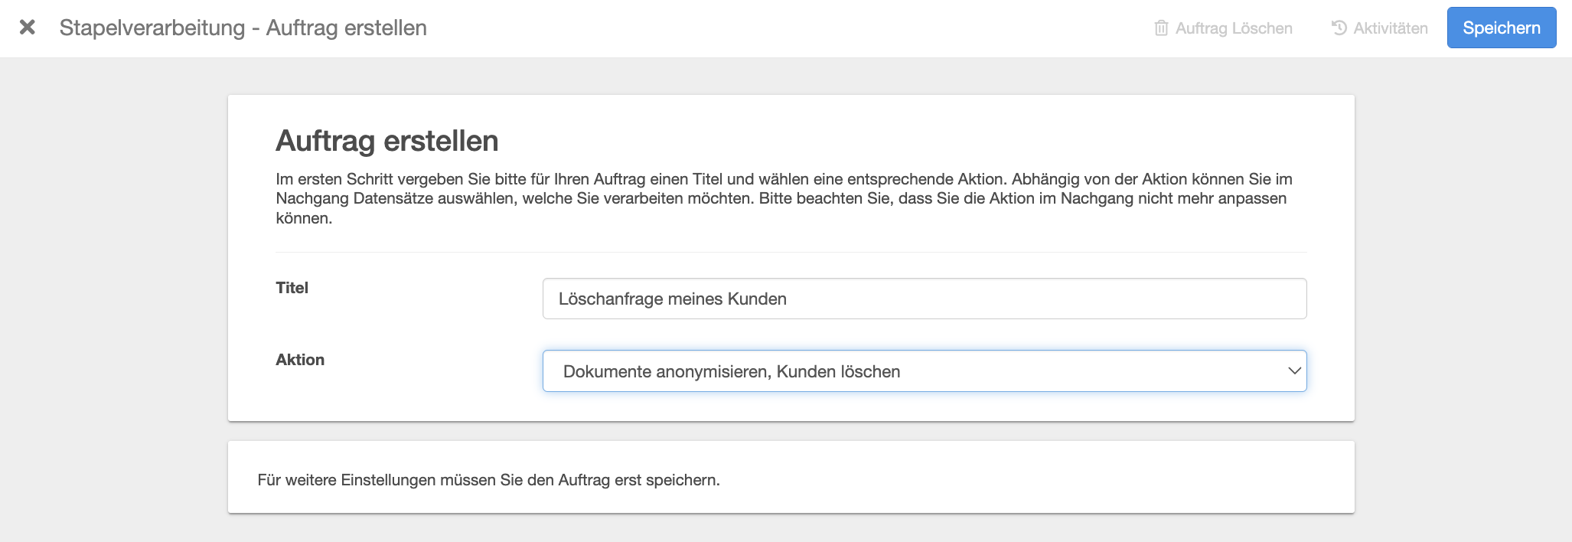The height and width of the screenshot is (542, 1572).
Task: Click the large 'Auftrag erstellen' card heading
Action: [386, 141]
